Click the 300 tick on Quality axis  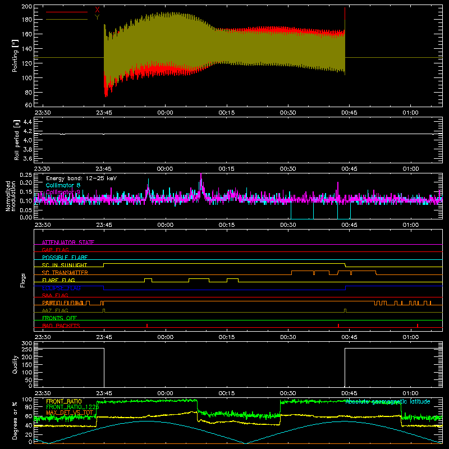pyautogui.click(x=27, y=343)
